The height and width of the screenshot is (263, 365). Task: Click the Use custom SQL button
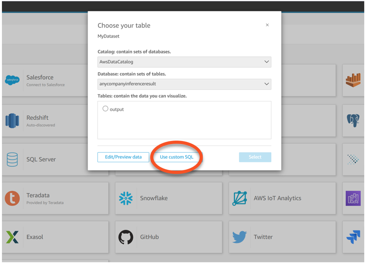(x=177, y=157)
